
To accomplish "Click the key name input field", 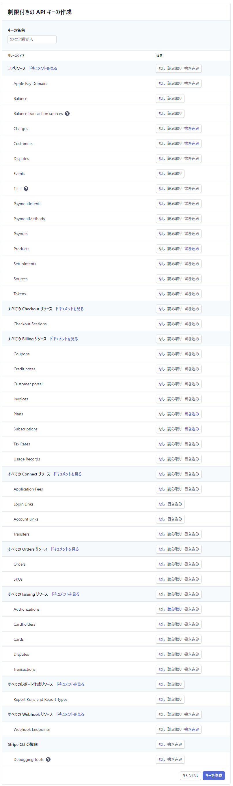I will pos(32,40).
